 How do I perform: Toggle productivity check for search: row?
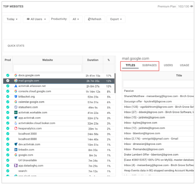click(8, 171)
